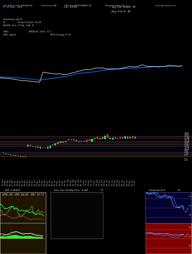Viewport: 192px width, 254px height.
Task: Click the 'ADX signal:' label
Action: click(10, 35)
